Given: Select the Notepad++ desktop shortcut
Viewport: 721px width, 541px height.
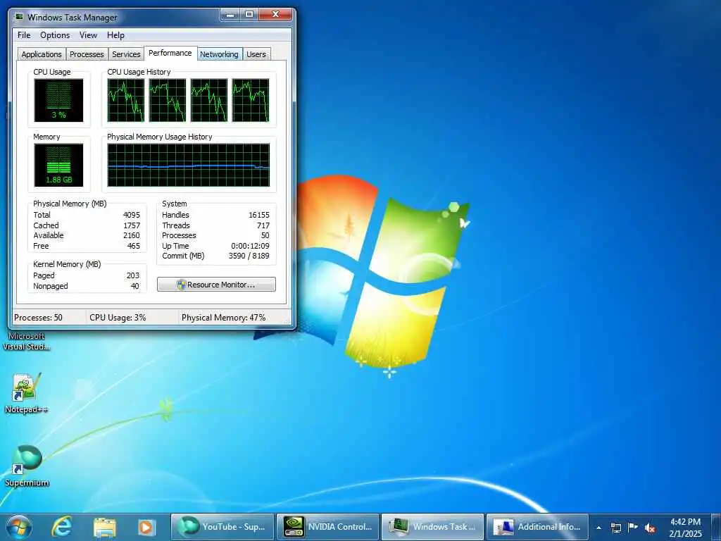Looking at the screenshot, I should click(x=26, y=393).
